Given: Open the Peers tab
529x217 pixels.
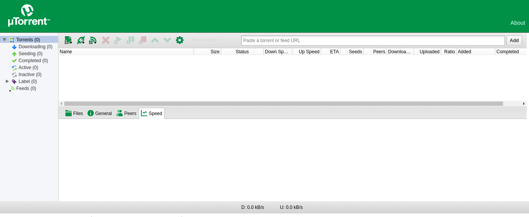Looking at the screenshot, I should pyautogui.click(x=127, y=114).
